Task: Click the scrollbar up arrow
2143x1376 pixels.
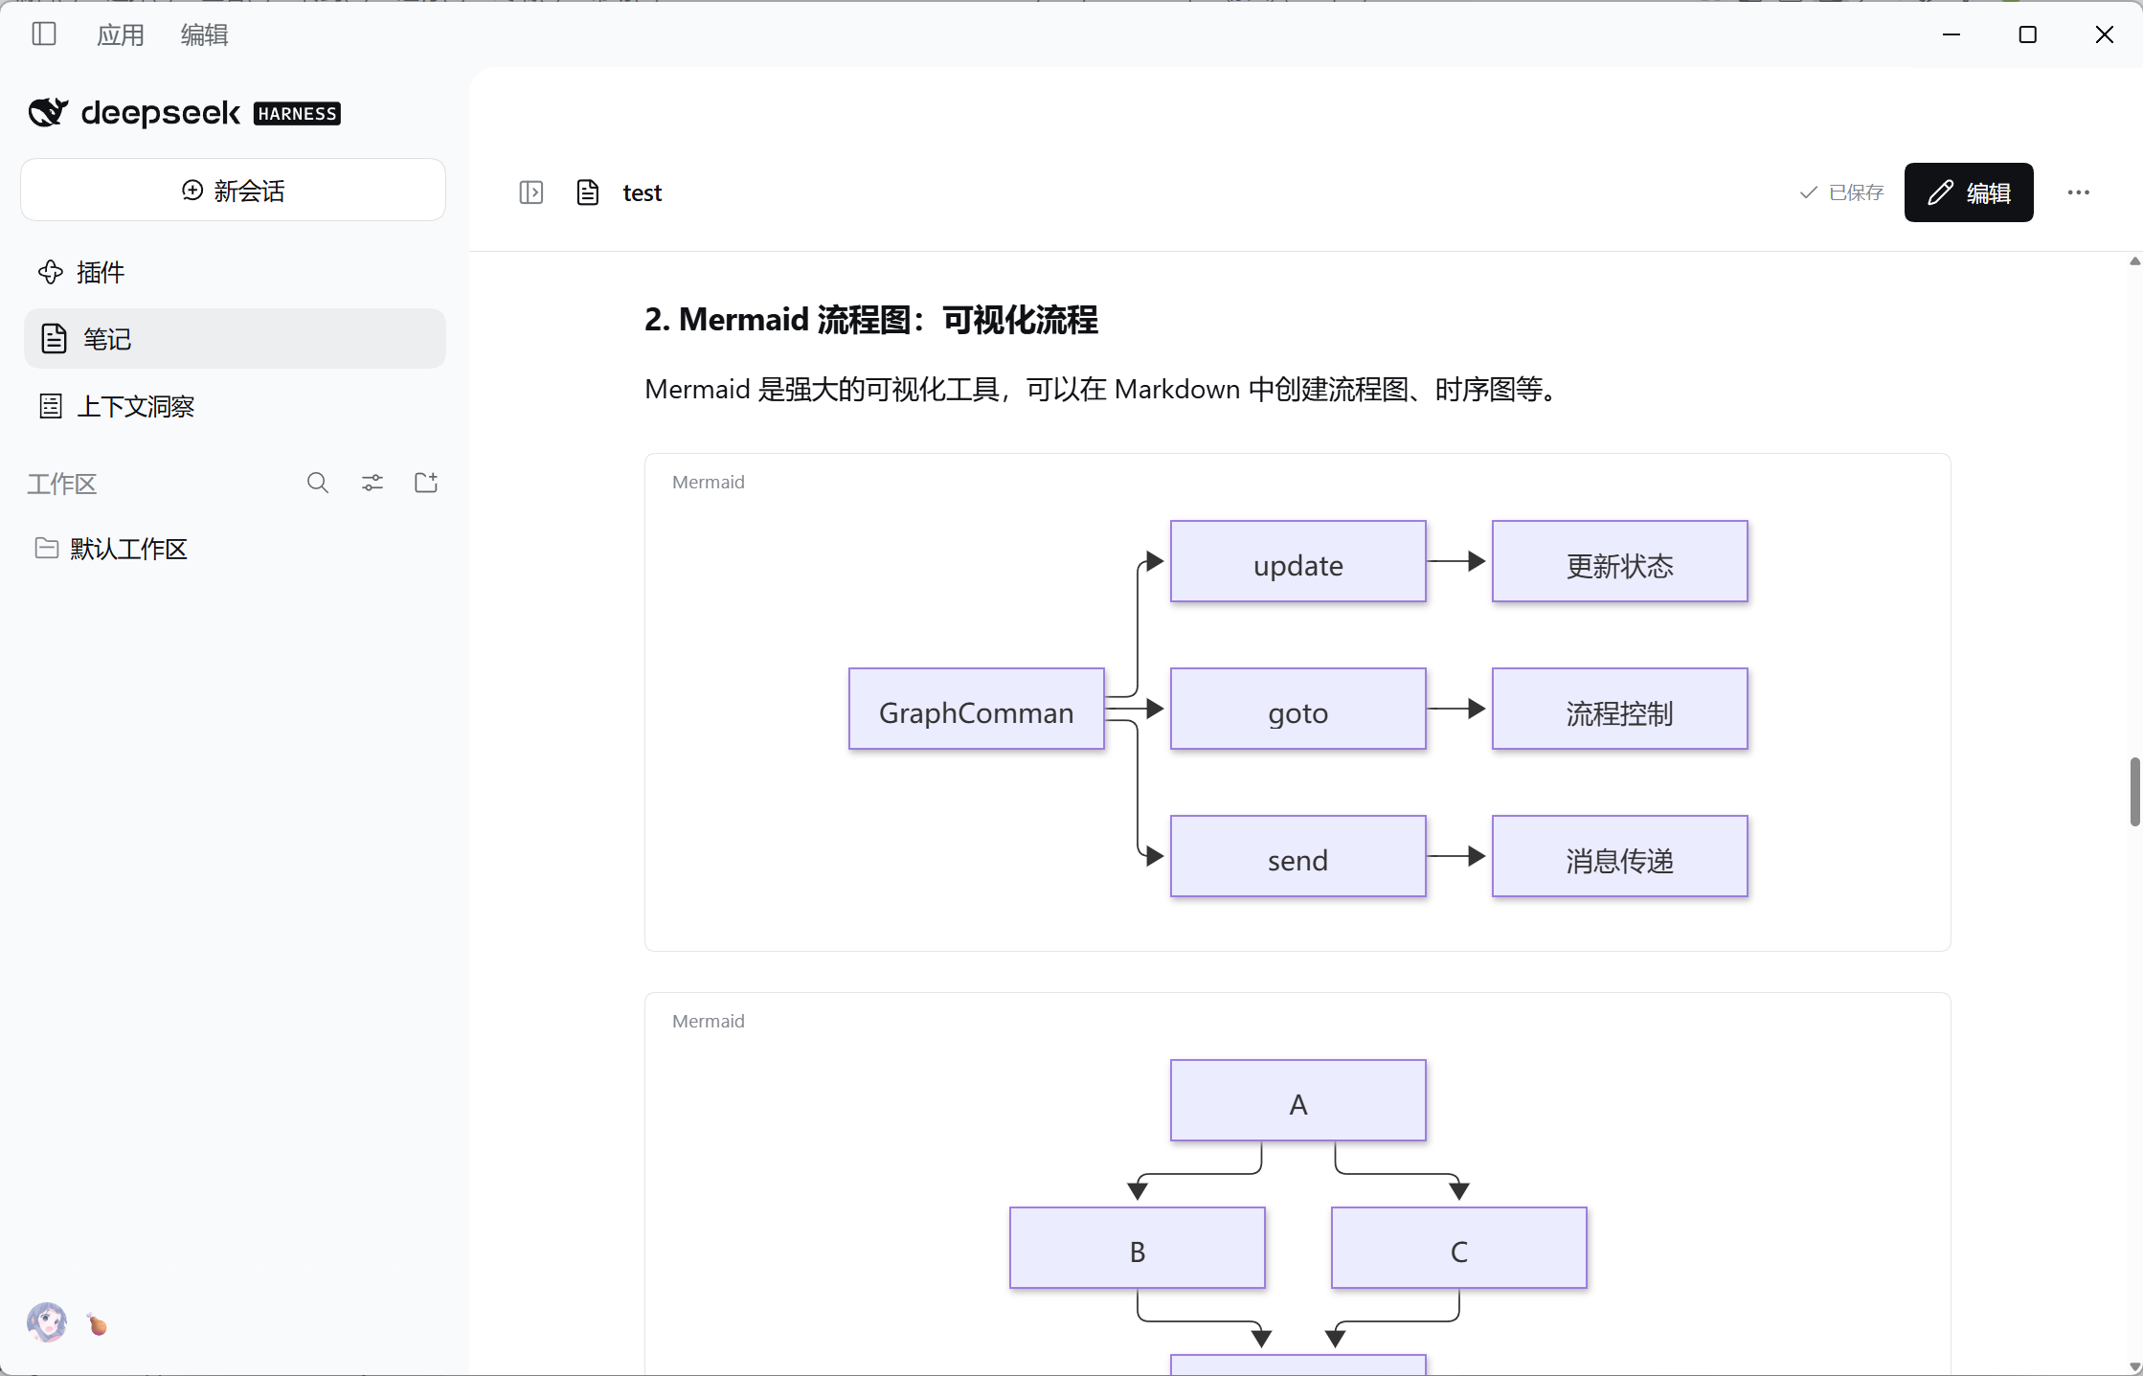Action: [x=2134, y=261]
